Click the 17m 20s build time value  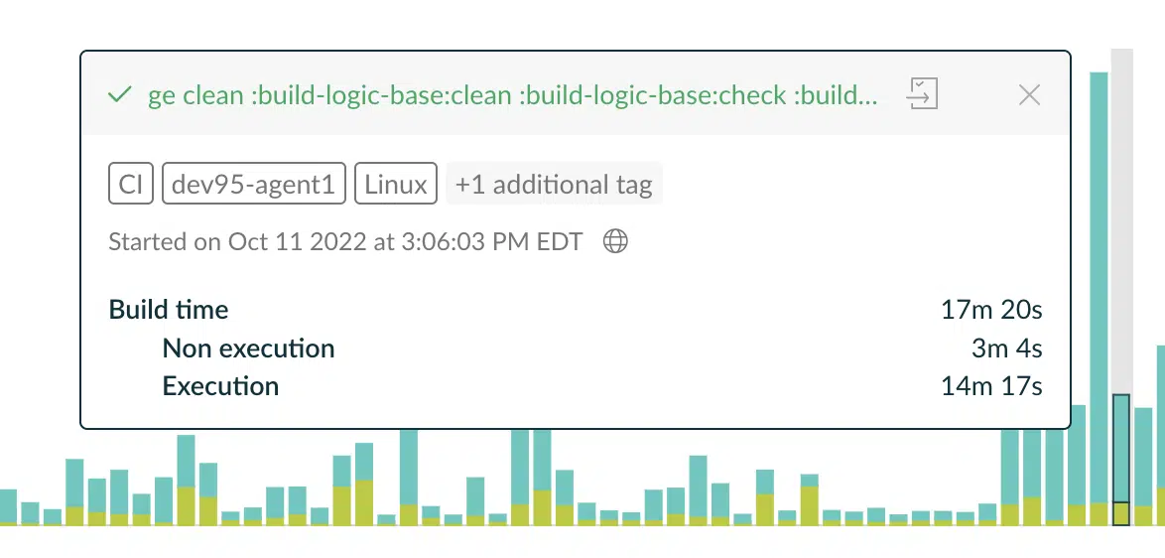(991, 309)
